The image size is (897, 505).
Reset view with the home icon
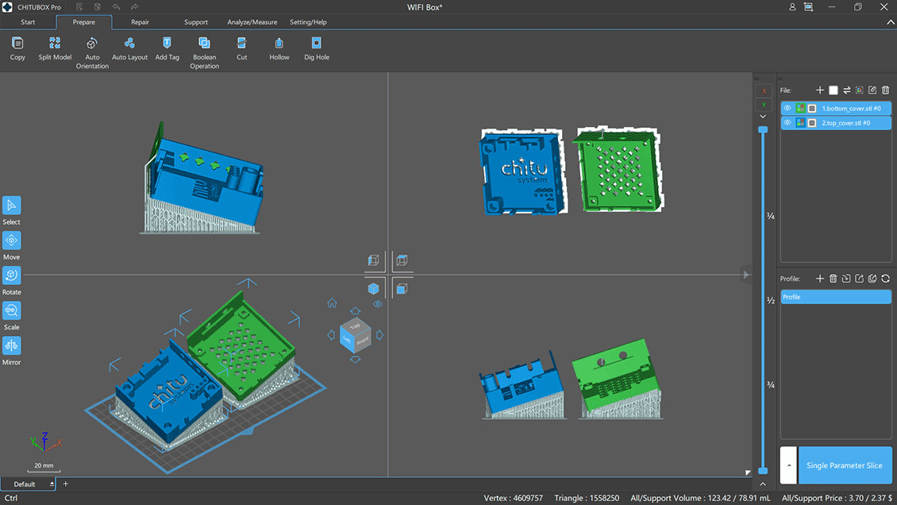tap(332, 303)
